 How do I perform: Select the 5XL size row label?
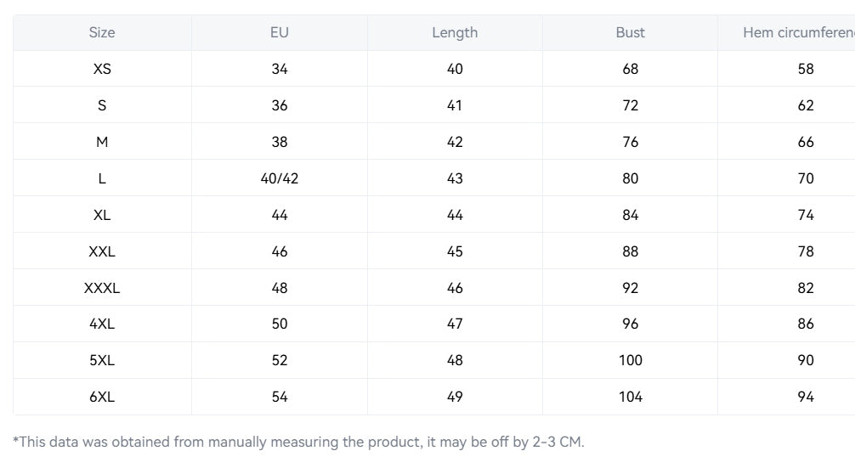[102, 361]
